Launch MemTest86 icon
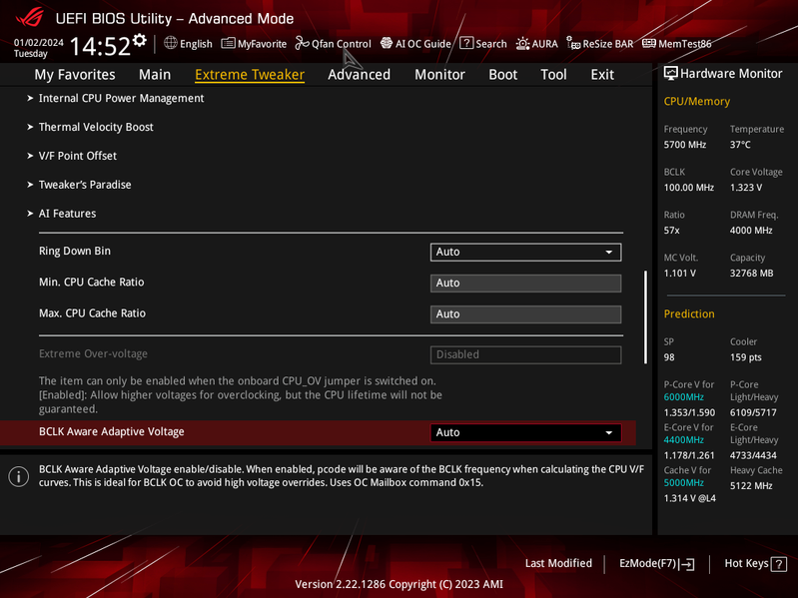 click(649, 43)
